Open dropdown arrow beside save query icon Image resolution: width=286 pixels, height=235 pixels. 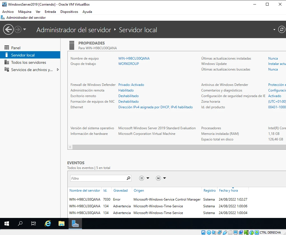tap(165, 178)
